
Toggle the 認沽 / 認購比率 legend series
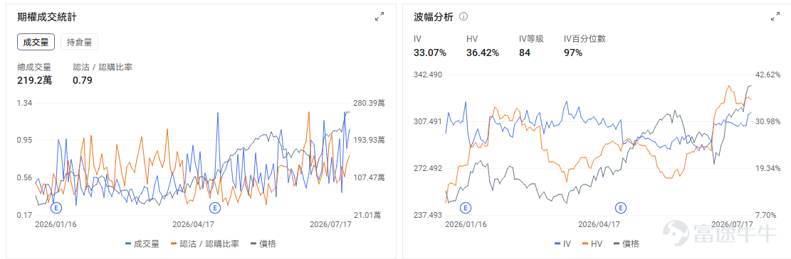tap(205, 244)
